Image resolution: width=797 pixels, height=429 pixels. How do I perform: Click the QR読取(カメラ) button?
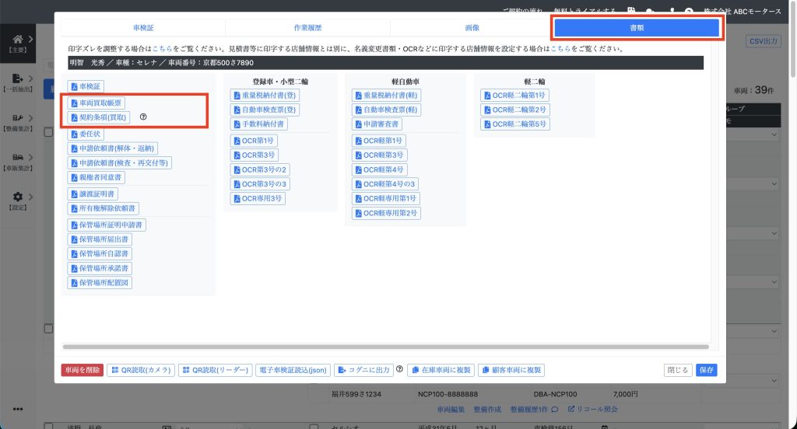tap(141, 370)
